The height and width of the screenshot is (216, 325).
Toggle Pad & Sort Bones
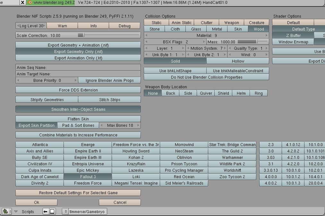click(78, 125)
